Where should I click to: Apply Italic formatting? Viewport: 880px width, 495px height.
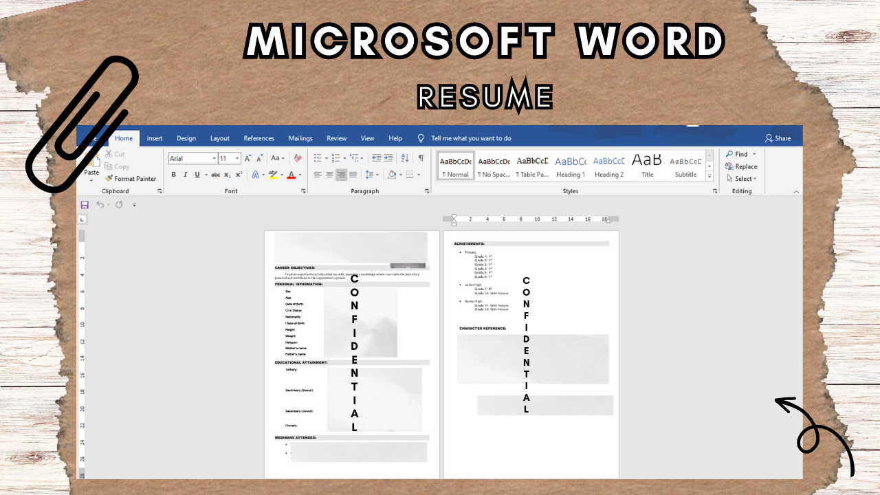[x=185, y=175]
